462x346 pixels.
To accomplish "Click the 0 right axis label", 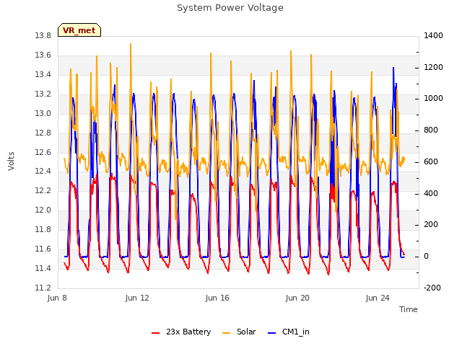I will click(426, 257).
